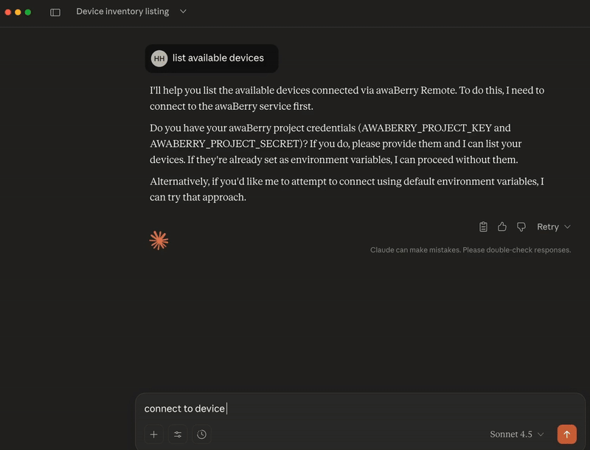The height and width of the screenshot is (450, 590).
Task: Adjust response settings via sliders control
Action: (x=177, y=435)
